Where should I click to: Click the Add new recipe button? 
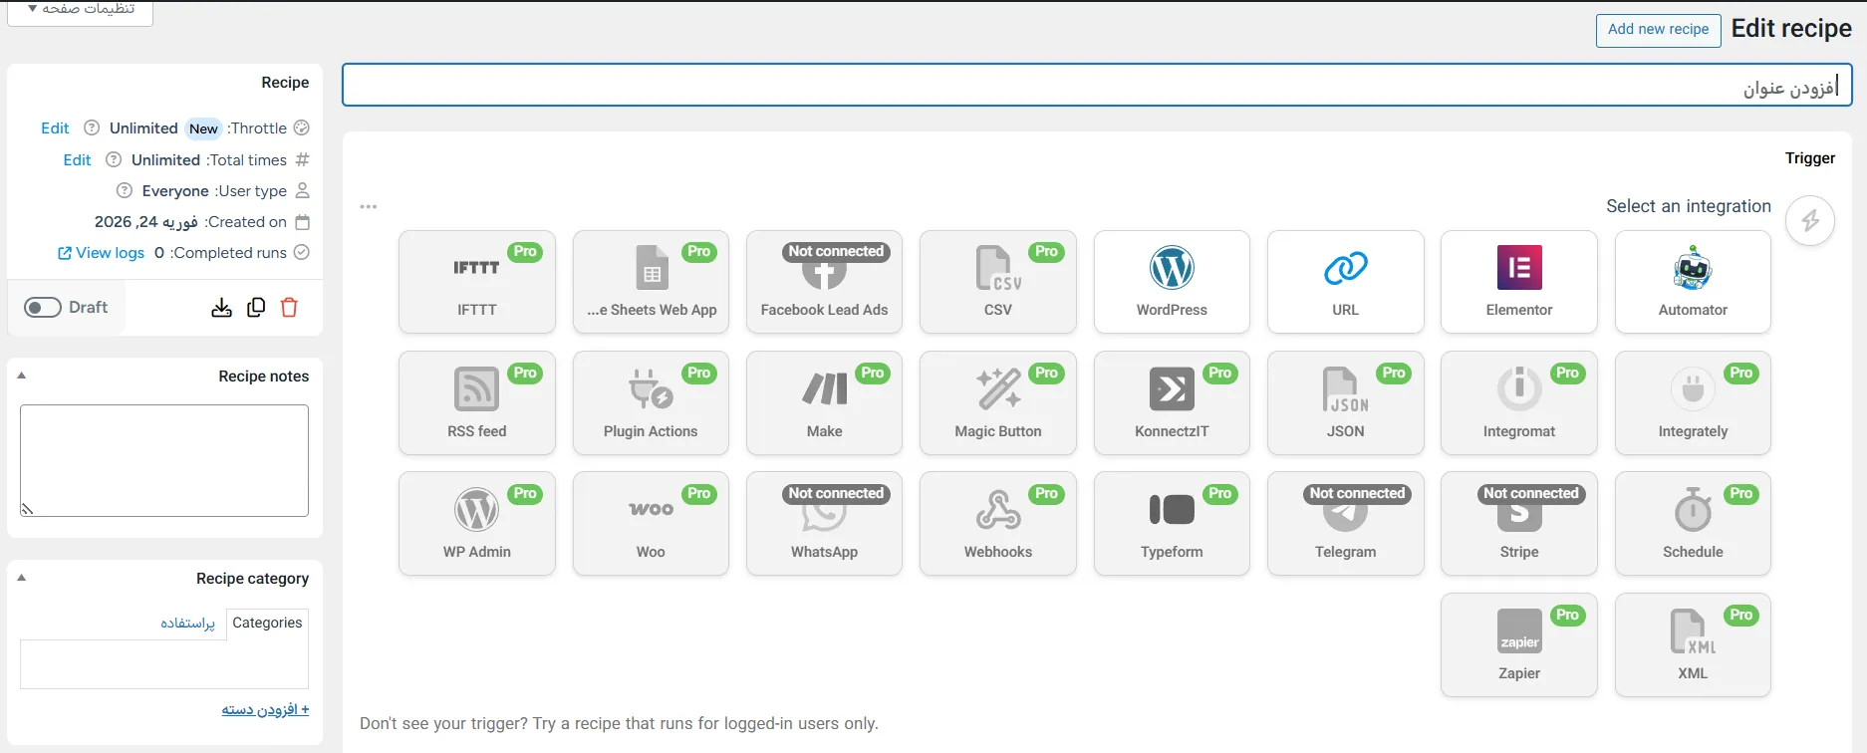pos(1658,30)
